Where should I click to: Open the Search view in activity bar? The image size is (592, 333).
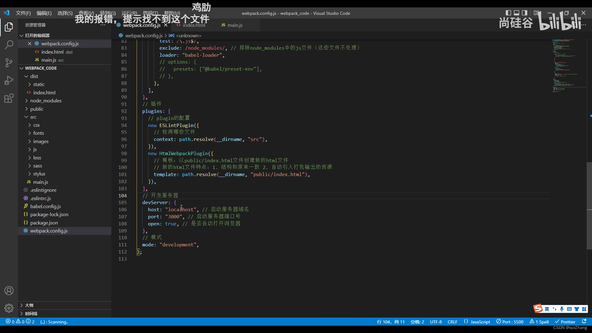(x=9, y=45)
